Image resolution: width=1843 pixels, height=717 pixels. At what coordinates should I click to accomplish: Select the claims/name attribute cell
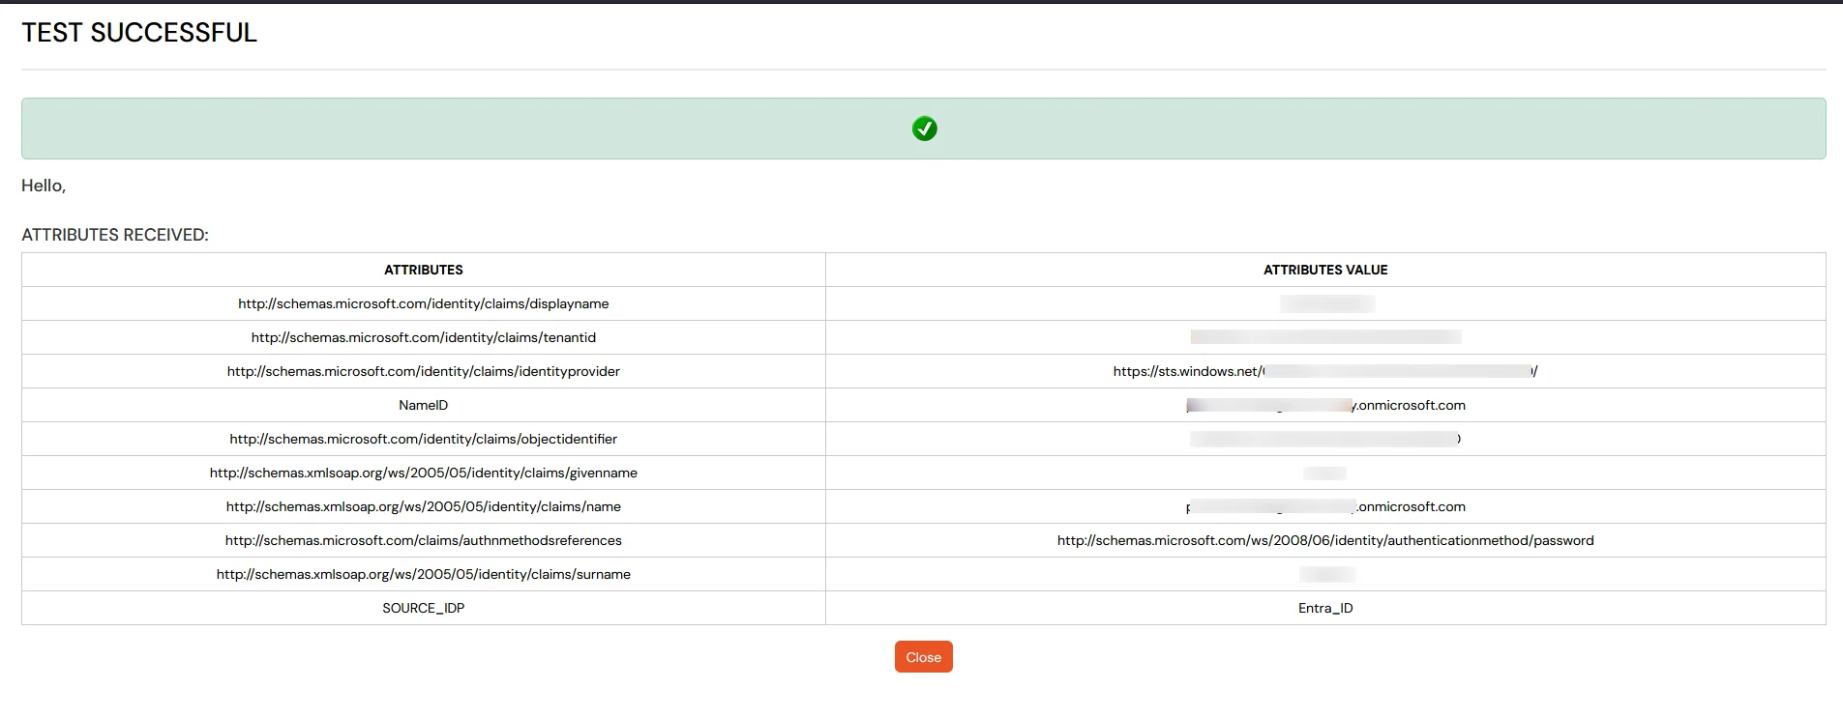(424, 506)
